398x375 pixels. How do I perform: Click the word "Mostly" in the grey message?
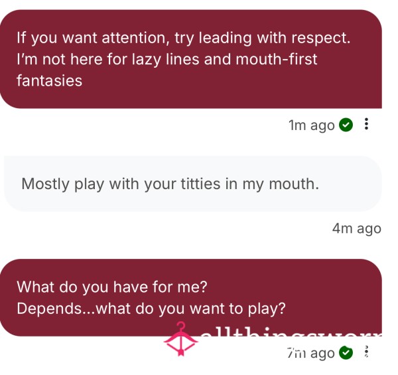[x=45, y=184]
